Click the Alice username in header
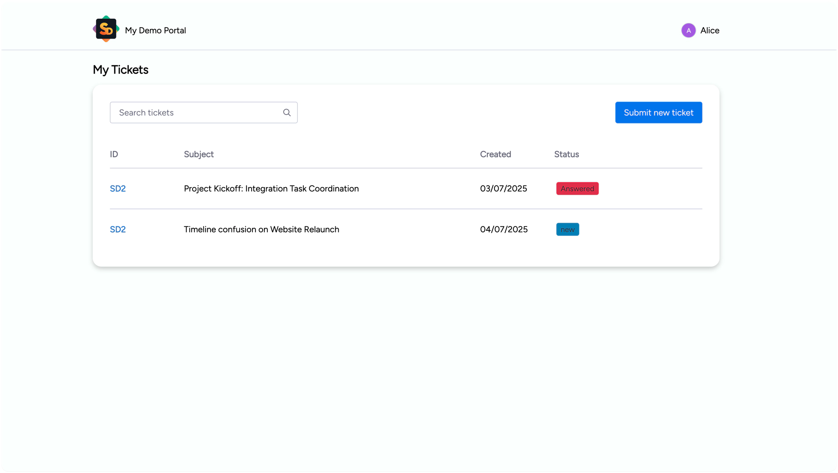Image resolution: width=838 pixels, height=473 pixels. click(709, 30)
